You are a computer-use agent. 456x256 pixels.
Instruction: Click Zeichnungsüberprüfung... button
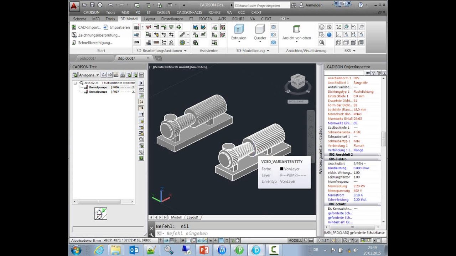click(96, 35)
